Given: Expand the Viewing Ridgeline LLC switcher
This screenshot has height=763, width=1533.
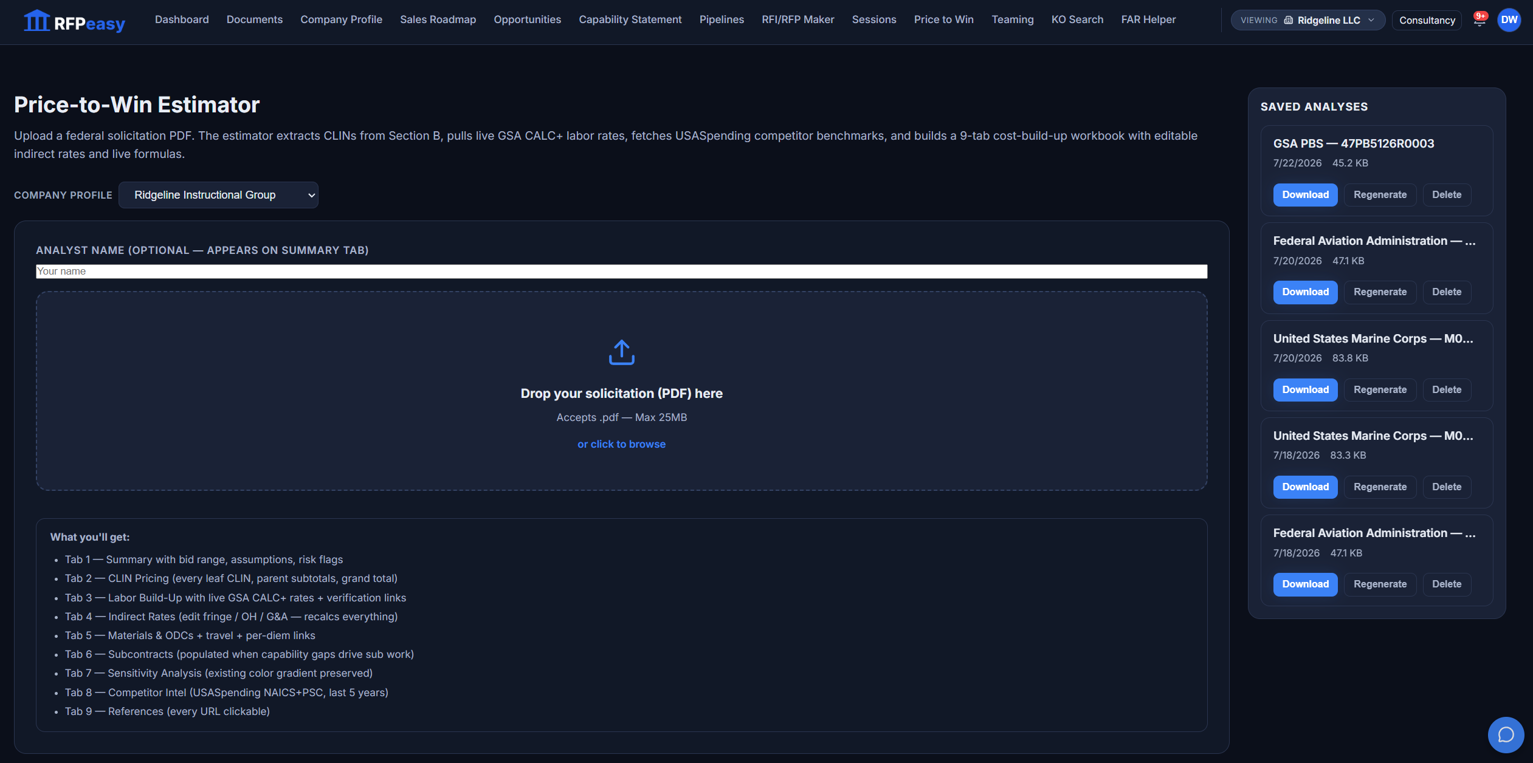Looking at the screenshot, I should point(1307,20).
